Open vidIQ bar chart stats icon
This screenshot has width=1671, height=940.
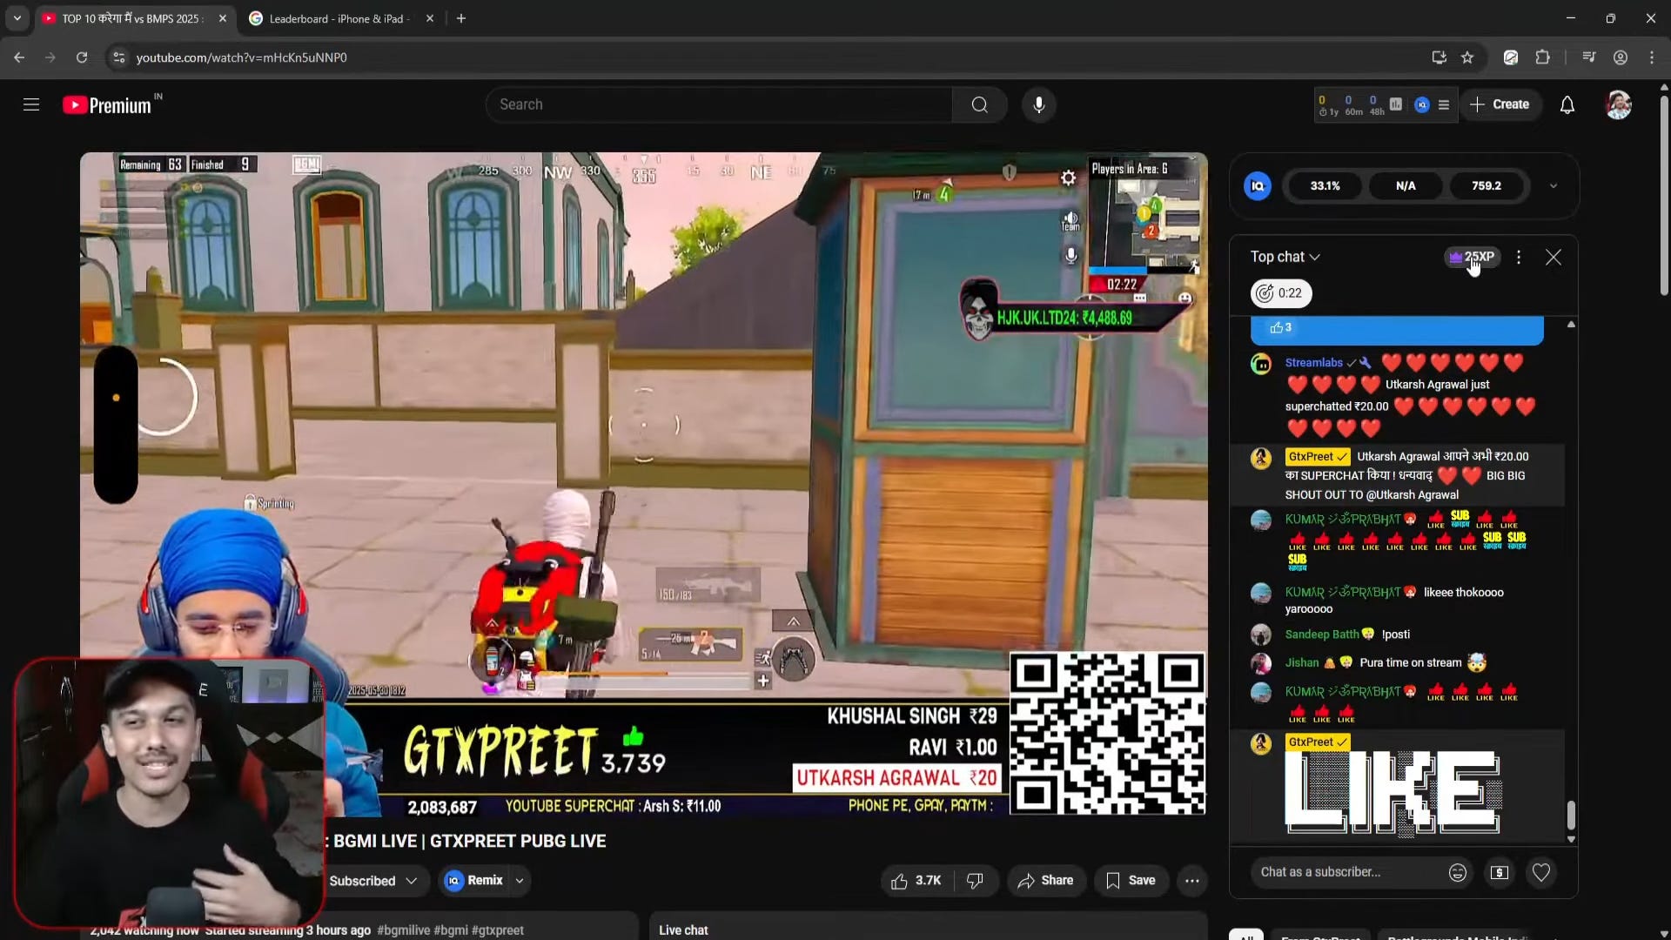1396,104
